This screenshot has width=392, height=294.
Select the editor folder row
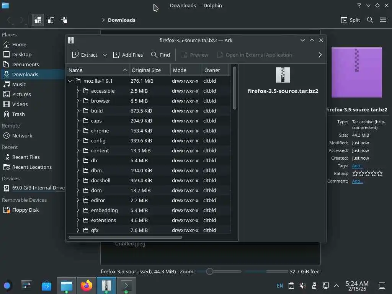coord(149,201)
